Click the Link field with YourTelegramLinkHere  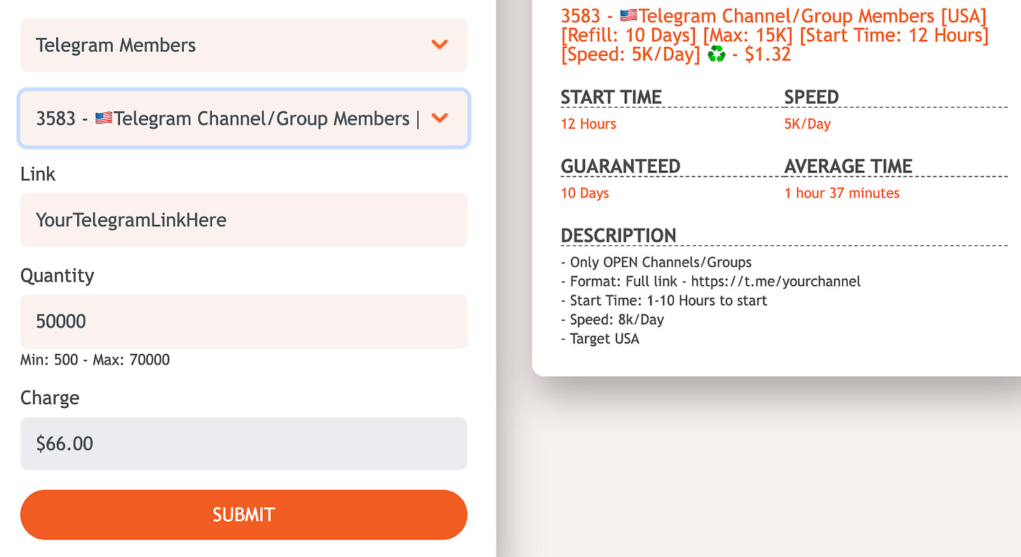coord(243,220)
